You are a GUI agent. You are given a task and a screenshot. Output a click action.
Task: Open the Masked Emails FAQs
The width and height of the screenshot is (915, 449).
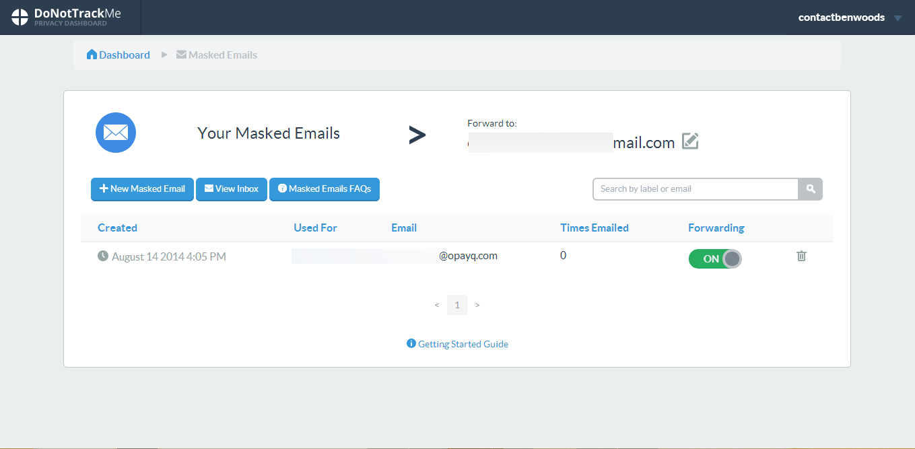[x=325, y=189]
